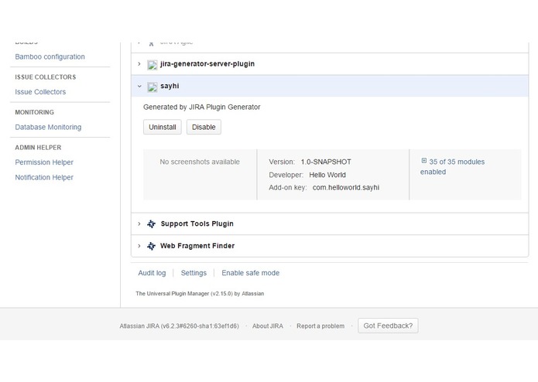The height and width of the screenshot is (382, 538).
Task: Open the plugin manager Settings link
Action: click(x=194, y=273)
